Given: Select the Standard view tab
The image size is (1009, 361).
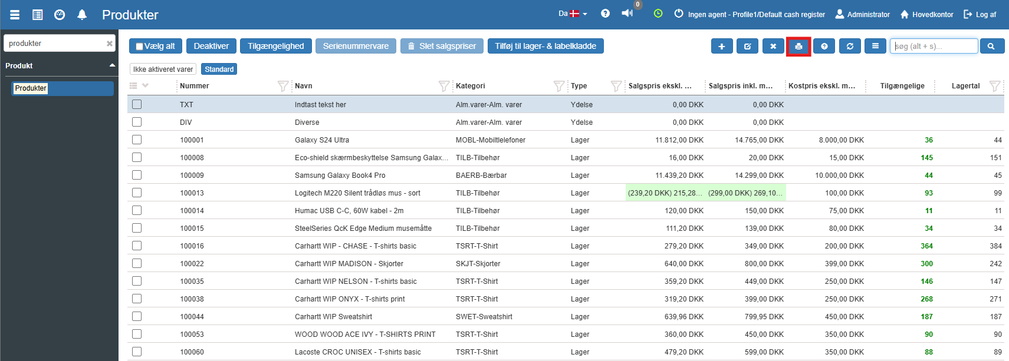Looking at the screenshot, I should [x=219, y=69].
